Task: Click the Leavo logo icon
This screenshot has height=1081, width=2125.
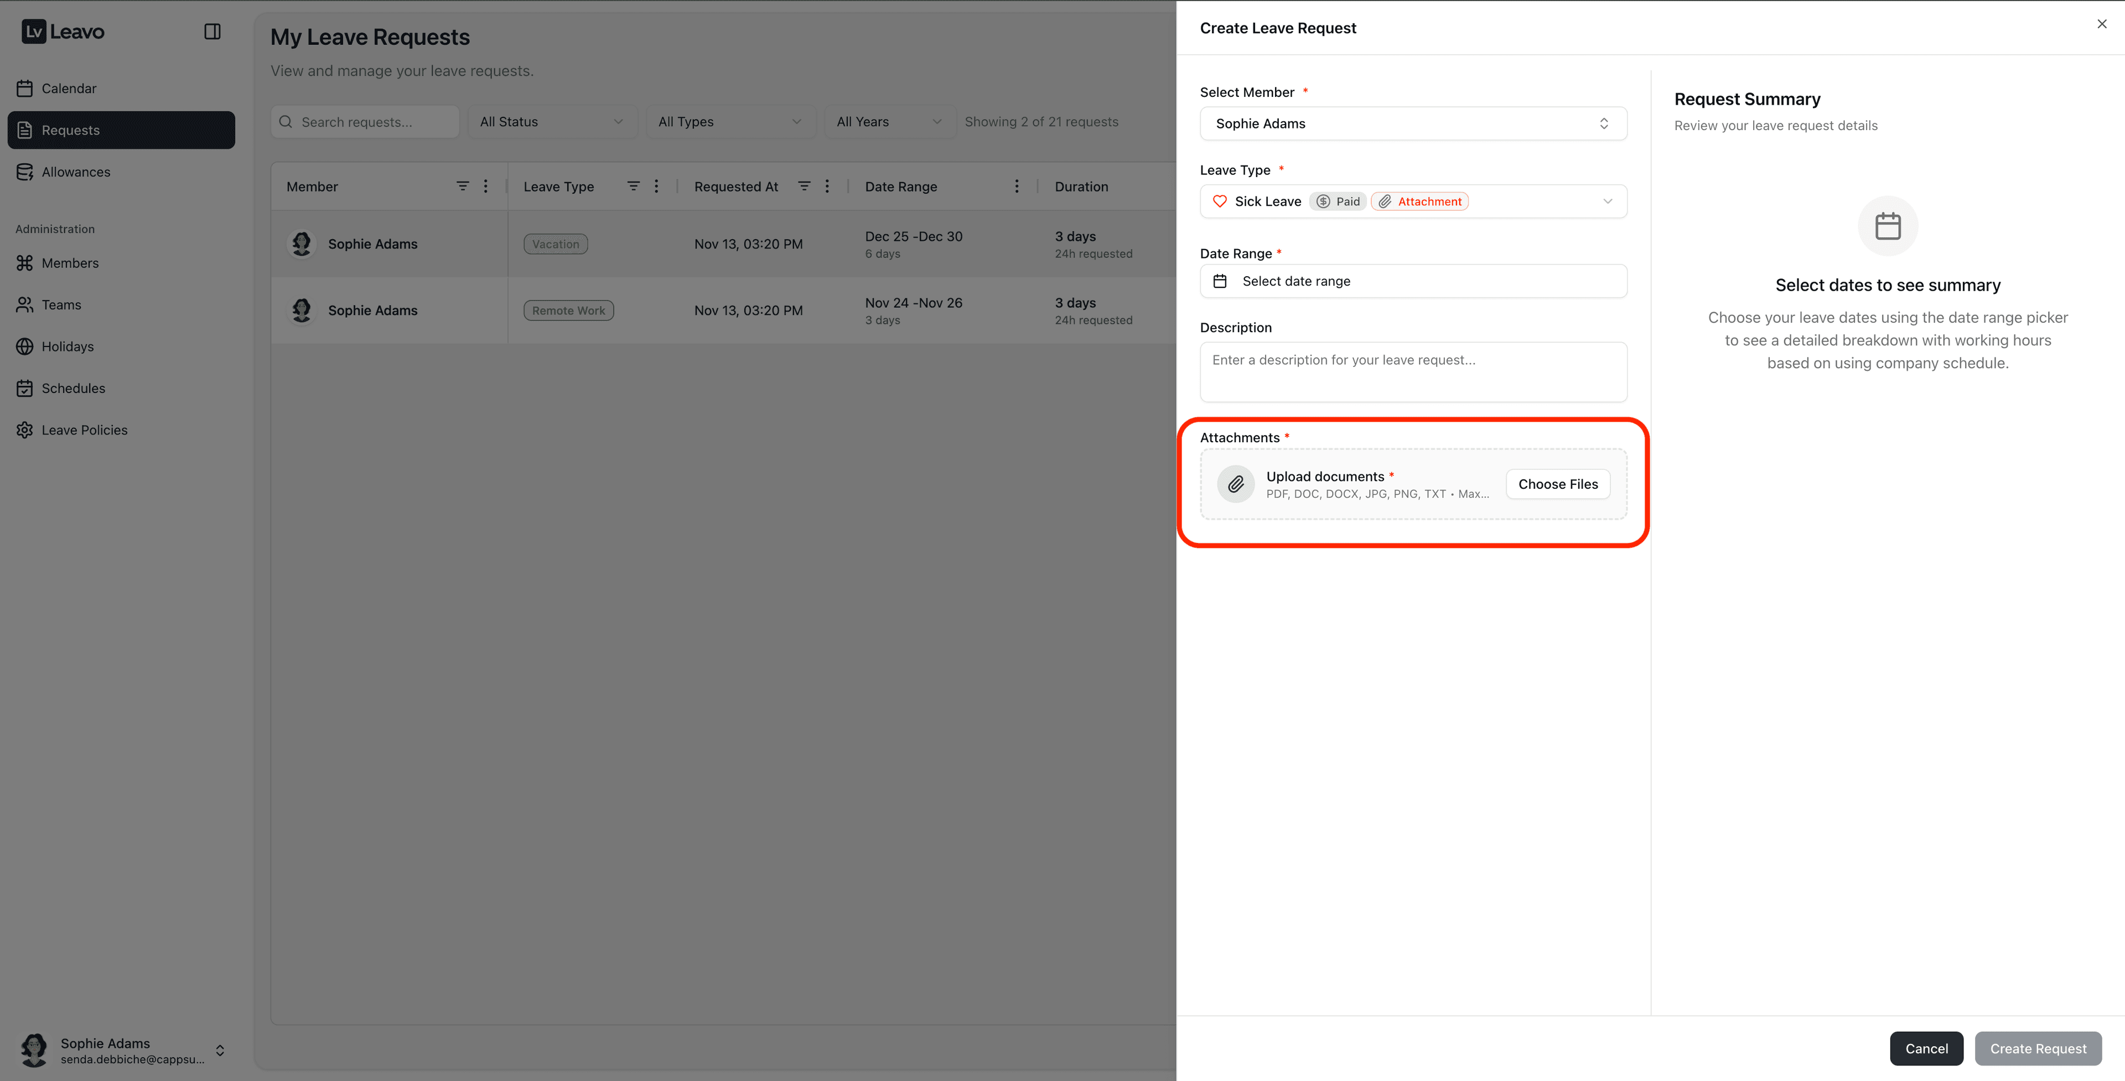Action: tap(34, 32)
